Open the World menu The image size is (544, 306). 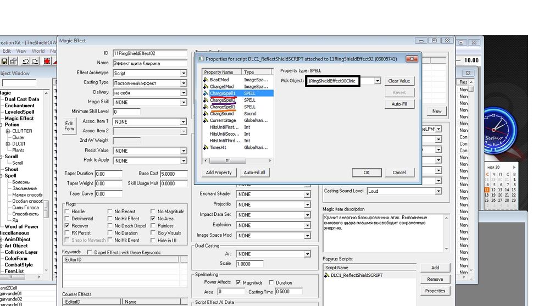pos(38,51)
